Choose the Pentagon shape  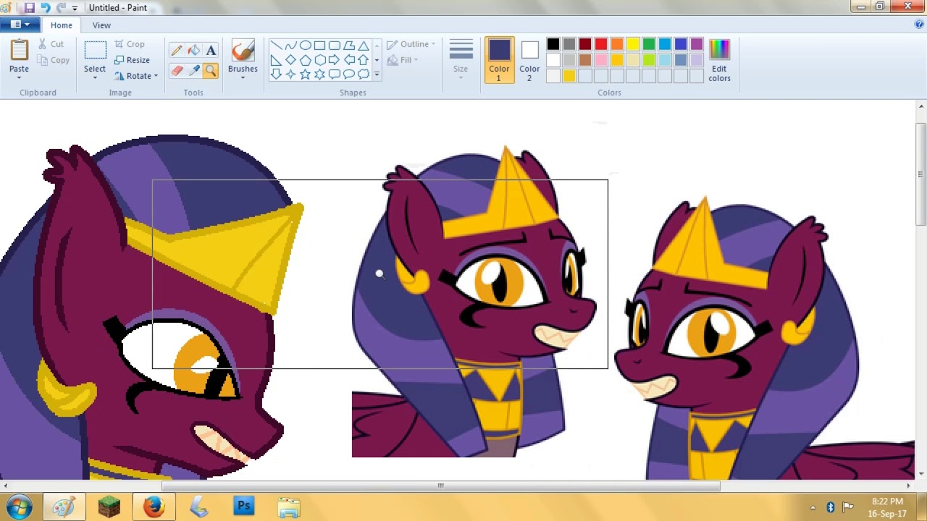305,60
